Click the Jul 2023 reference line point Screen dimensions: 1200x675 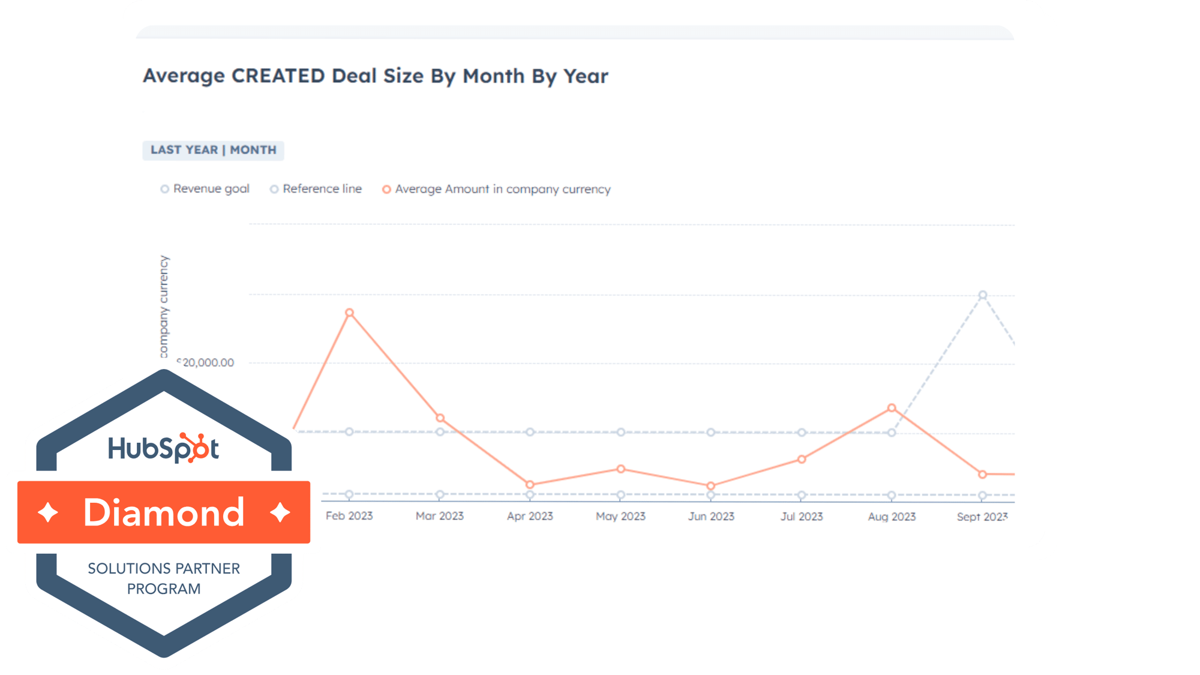[802, 495]
